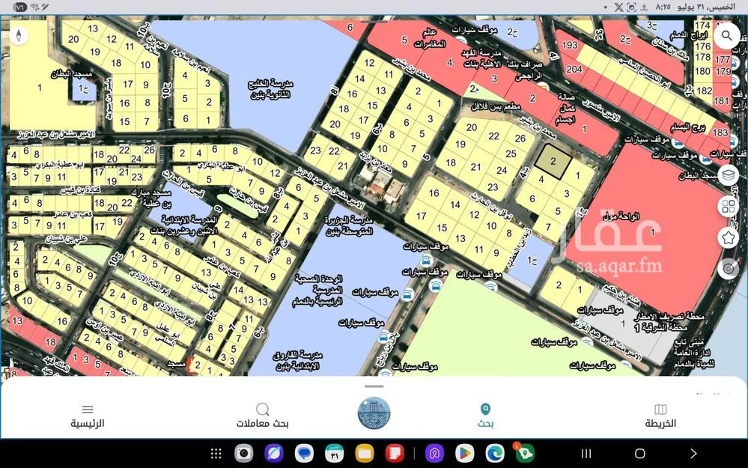Open the all apps grid in the taskbar
The width and height of the screenshot is (748, 468).
click(216, 453)
